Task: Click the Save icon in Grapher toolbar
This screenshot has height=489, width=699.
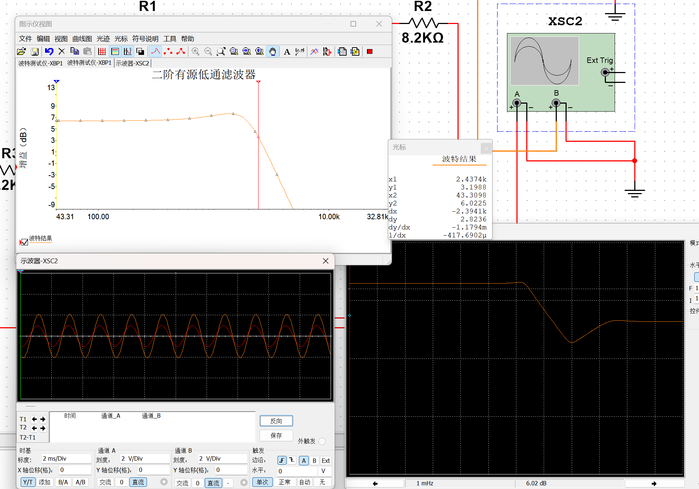Action: (35, 52)
